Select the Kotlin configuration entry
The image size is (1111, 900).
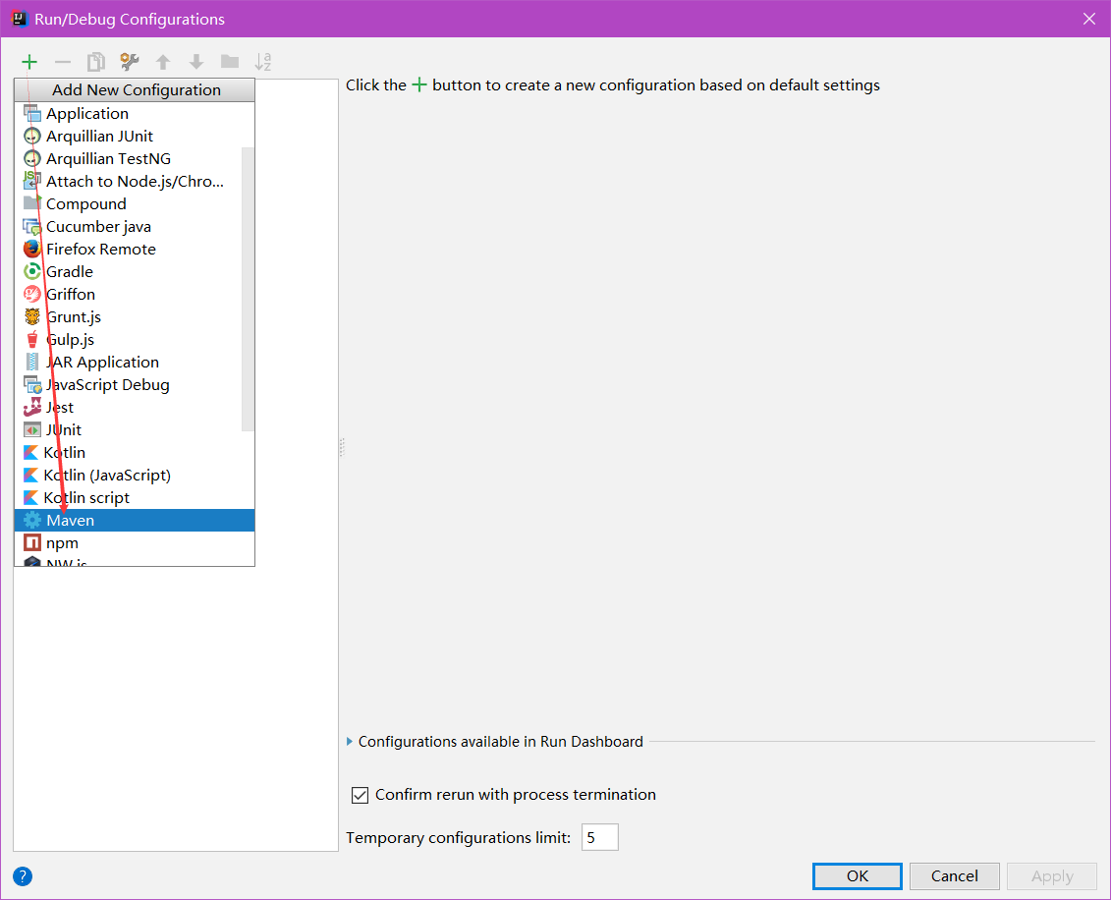coord(134,452)
